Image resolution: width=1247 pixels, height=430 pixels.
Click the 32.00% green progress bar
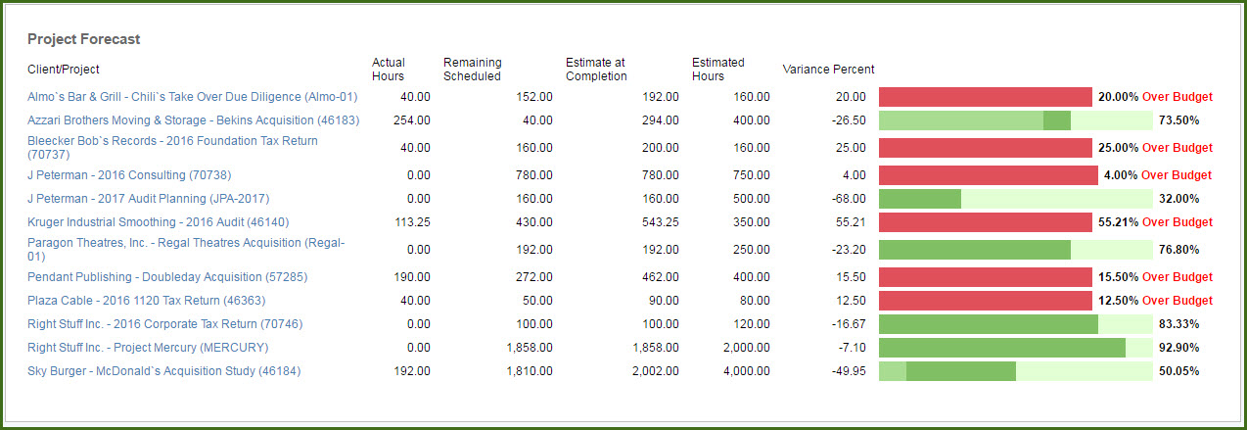click(x=1016, y=199)
